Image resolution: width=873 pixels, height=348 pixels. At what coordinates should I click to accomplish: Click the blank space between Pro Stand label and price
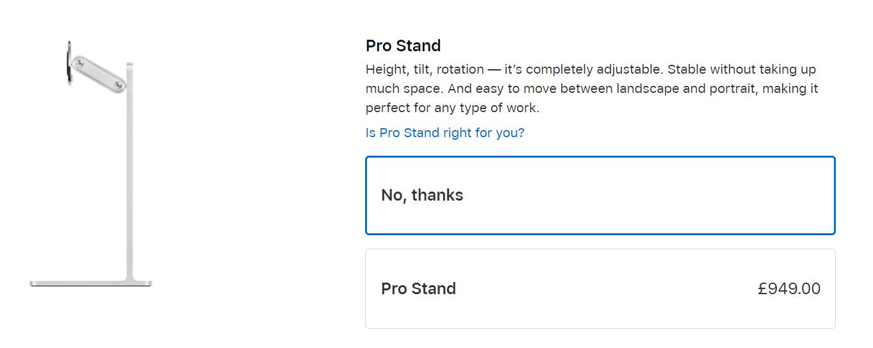point(606,288)
